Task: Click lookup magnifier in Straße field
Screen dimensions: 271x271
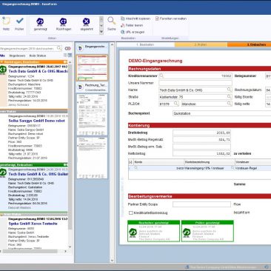Action: [230, 96]
